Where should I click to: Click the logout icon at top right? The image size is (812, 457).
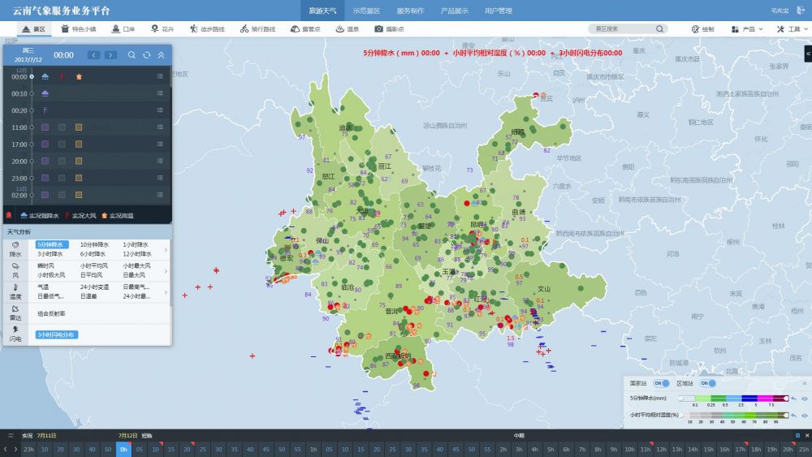799,11
